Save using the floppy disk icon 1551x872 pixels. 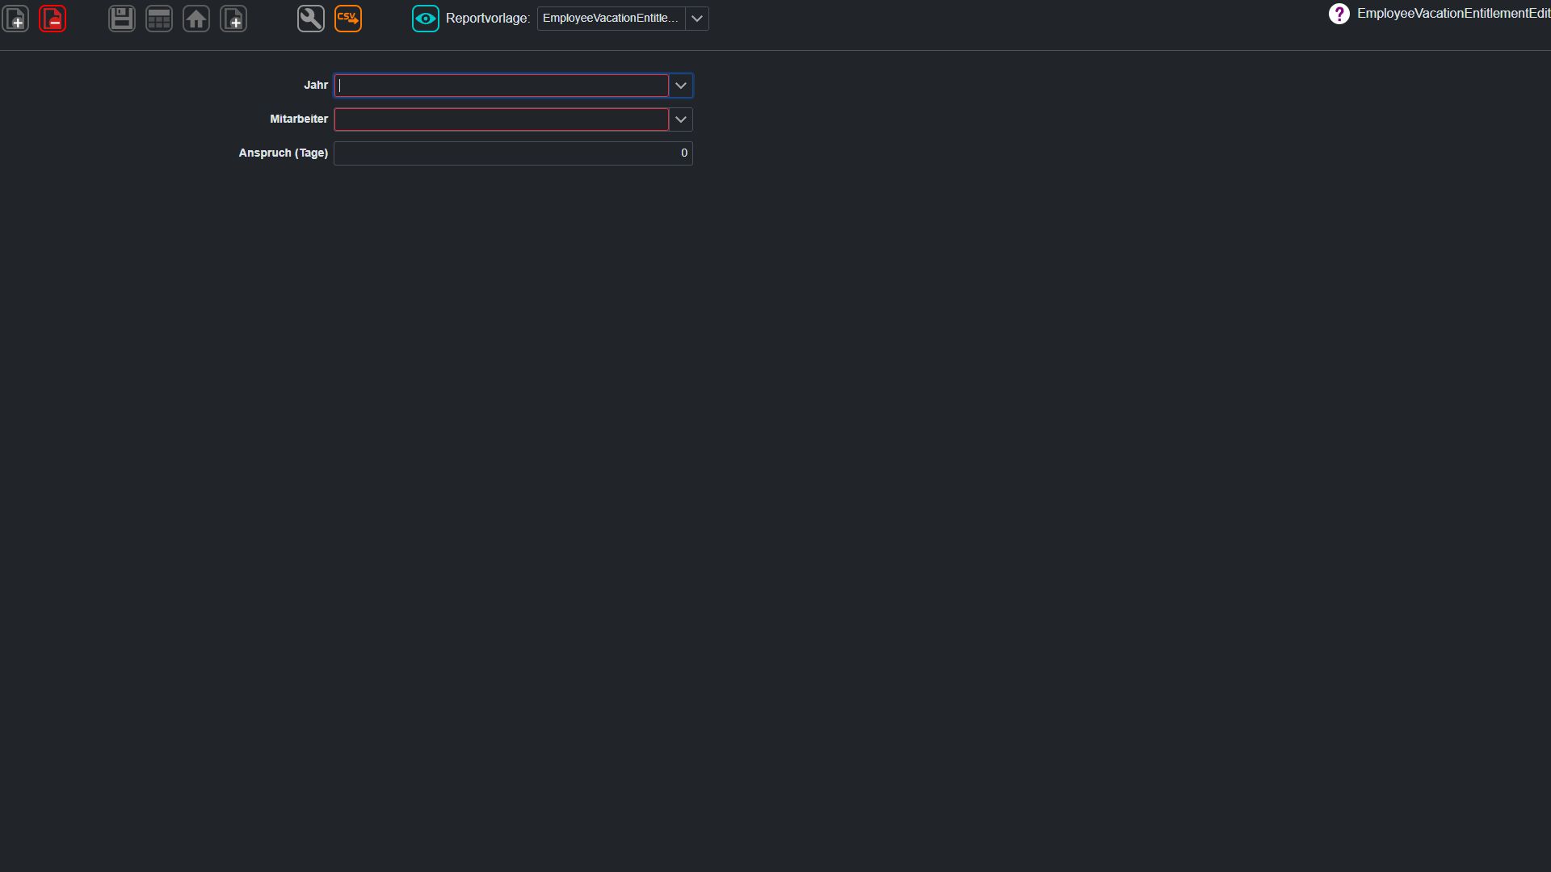pyautogui.click(x=122, y=19)
